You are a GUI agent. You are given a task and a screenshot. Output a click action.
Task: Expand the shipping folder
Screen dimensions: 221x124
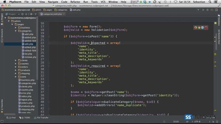tap(16, 73)
